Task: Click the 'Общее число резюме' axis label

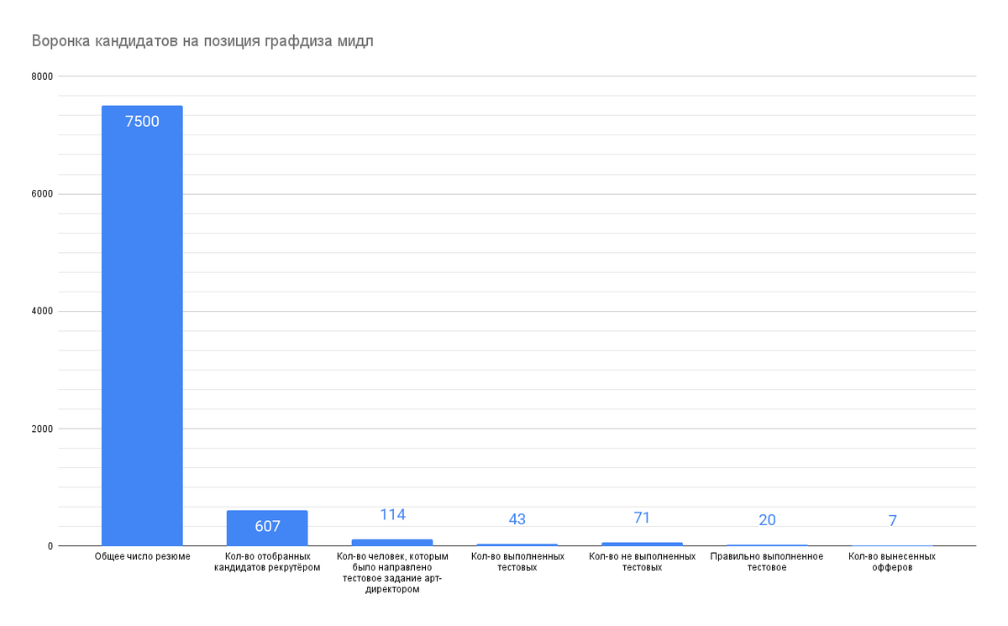Action: tap(142, 556)
